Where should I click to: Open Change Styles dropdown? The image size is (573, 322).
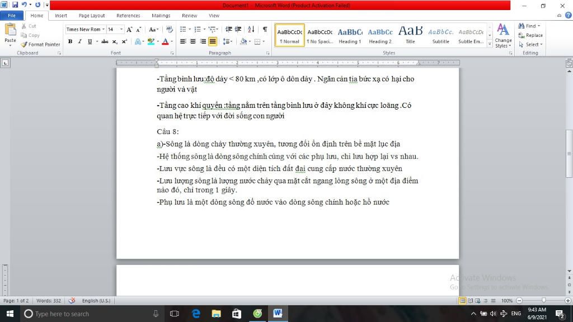(503, 36)
